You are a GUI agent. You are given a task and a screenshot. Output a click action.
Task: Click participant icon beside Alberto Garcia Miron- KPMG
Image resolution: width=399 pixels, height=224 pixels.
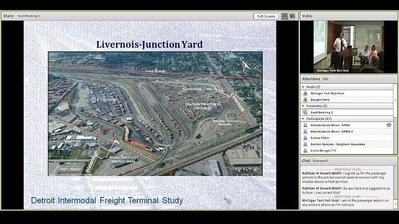(x=305, y=125)
